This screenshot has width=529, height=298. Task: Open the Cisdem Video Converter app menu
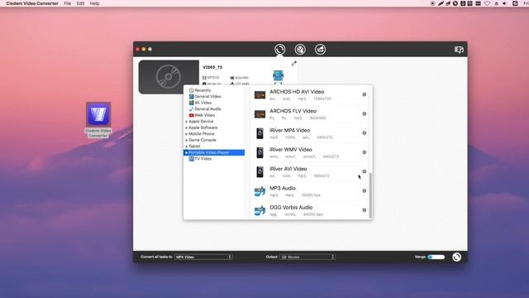pyautogui.click(x=32, y=3)
